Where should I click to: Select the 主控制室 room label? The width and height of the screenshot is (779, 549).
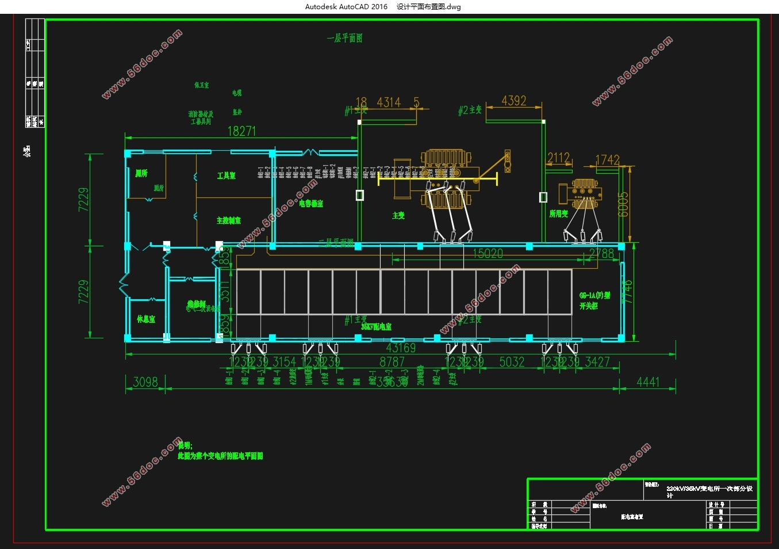pos(229,220)
